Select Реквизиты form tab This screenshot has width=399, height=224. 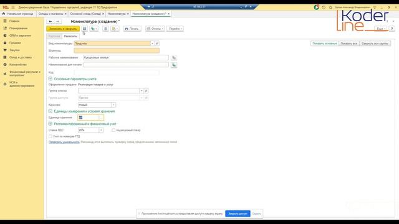coord(70,36)
